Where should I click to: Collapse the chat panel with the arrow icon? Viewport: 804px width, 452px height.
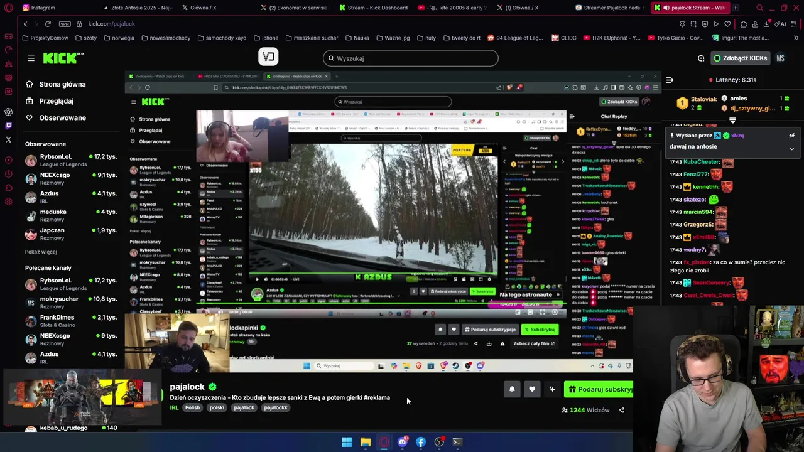pyautogui.click(x=670, y=80)
